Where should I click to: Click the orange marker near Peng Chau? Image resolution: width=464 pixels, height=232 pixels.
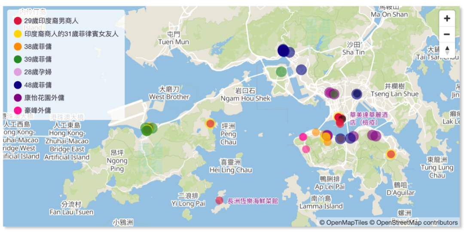click(x=210, y=123)
